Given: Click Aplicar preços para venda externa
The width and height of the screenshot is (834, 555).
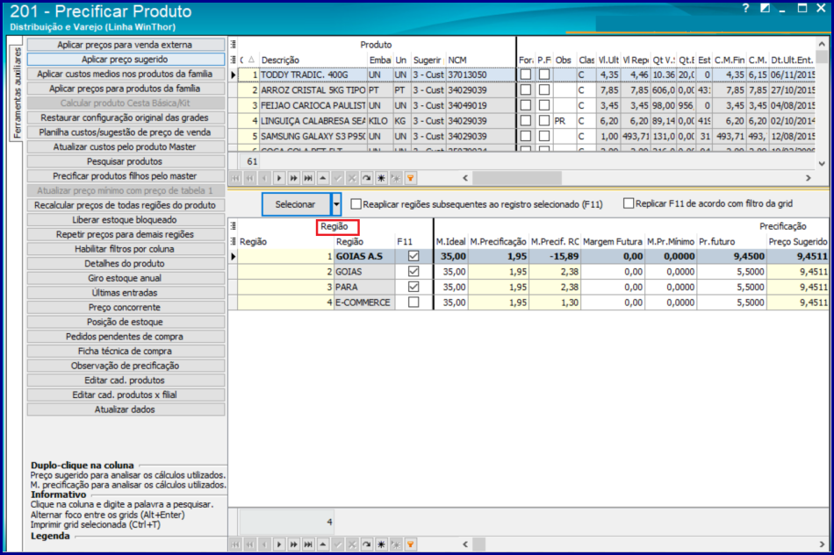Looking at the screenshot, I should 126,45.
